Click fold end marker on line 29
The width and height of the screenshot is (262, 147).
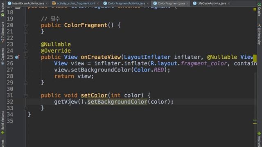click(25, 82)
